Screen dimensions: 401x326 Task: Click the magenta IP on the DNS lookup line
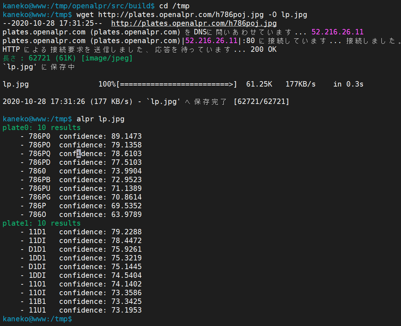[x=337, y=32]
